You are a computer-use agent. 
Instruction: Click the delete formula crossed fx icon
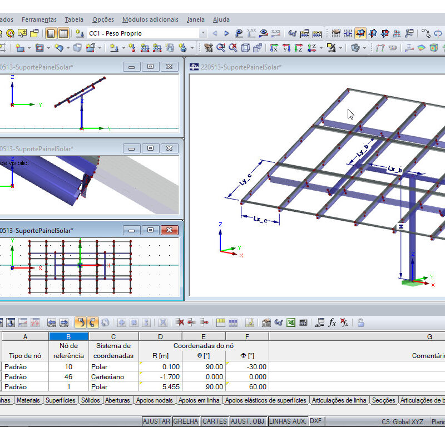[x=344, y=322]
